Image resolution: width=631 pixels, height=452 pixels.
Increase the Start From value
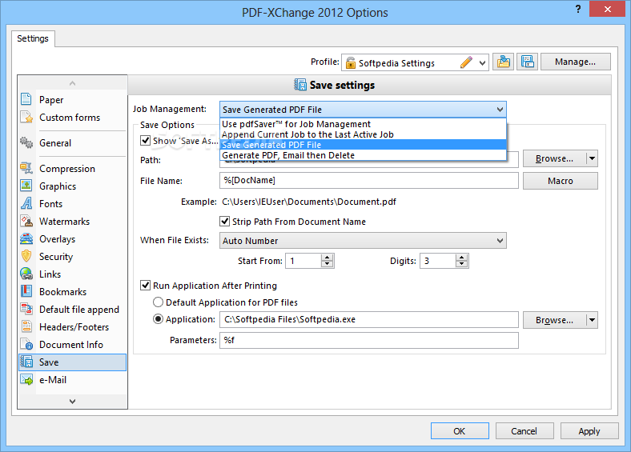click(x=327, y=258)
